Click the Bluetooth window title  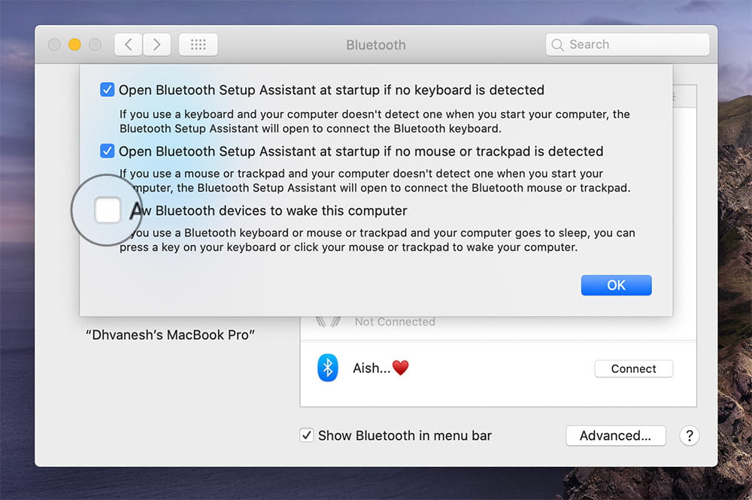pos(376,45)
